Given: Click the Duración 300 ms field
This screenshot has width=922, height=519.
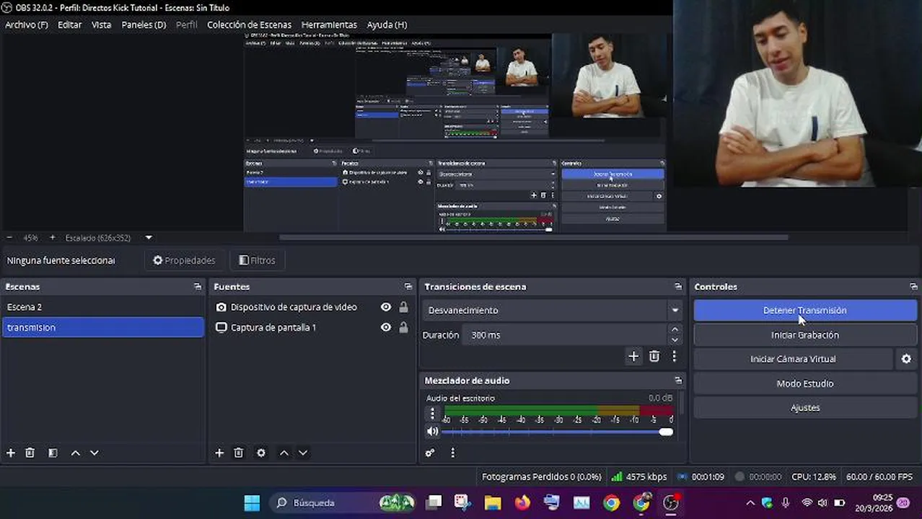Looking at the screenshot, I should (x=566, y=335).
